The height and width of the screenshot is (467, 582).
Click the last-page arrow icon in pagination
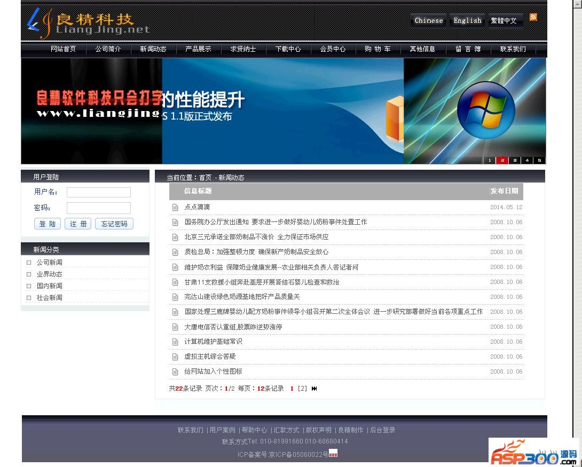tap(314, 389)
